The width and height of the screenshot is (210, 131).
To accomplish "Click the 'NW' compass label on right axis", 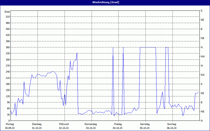I will click(203, 57).
